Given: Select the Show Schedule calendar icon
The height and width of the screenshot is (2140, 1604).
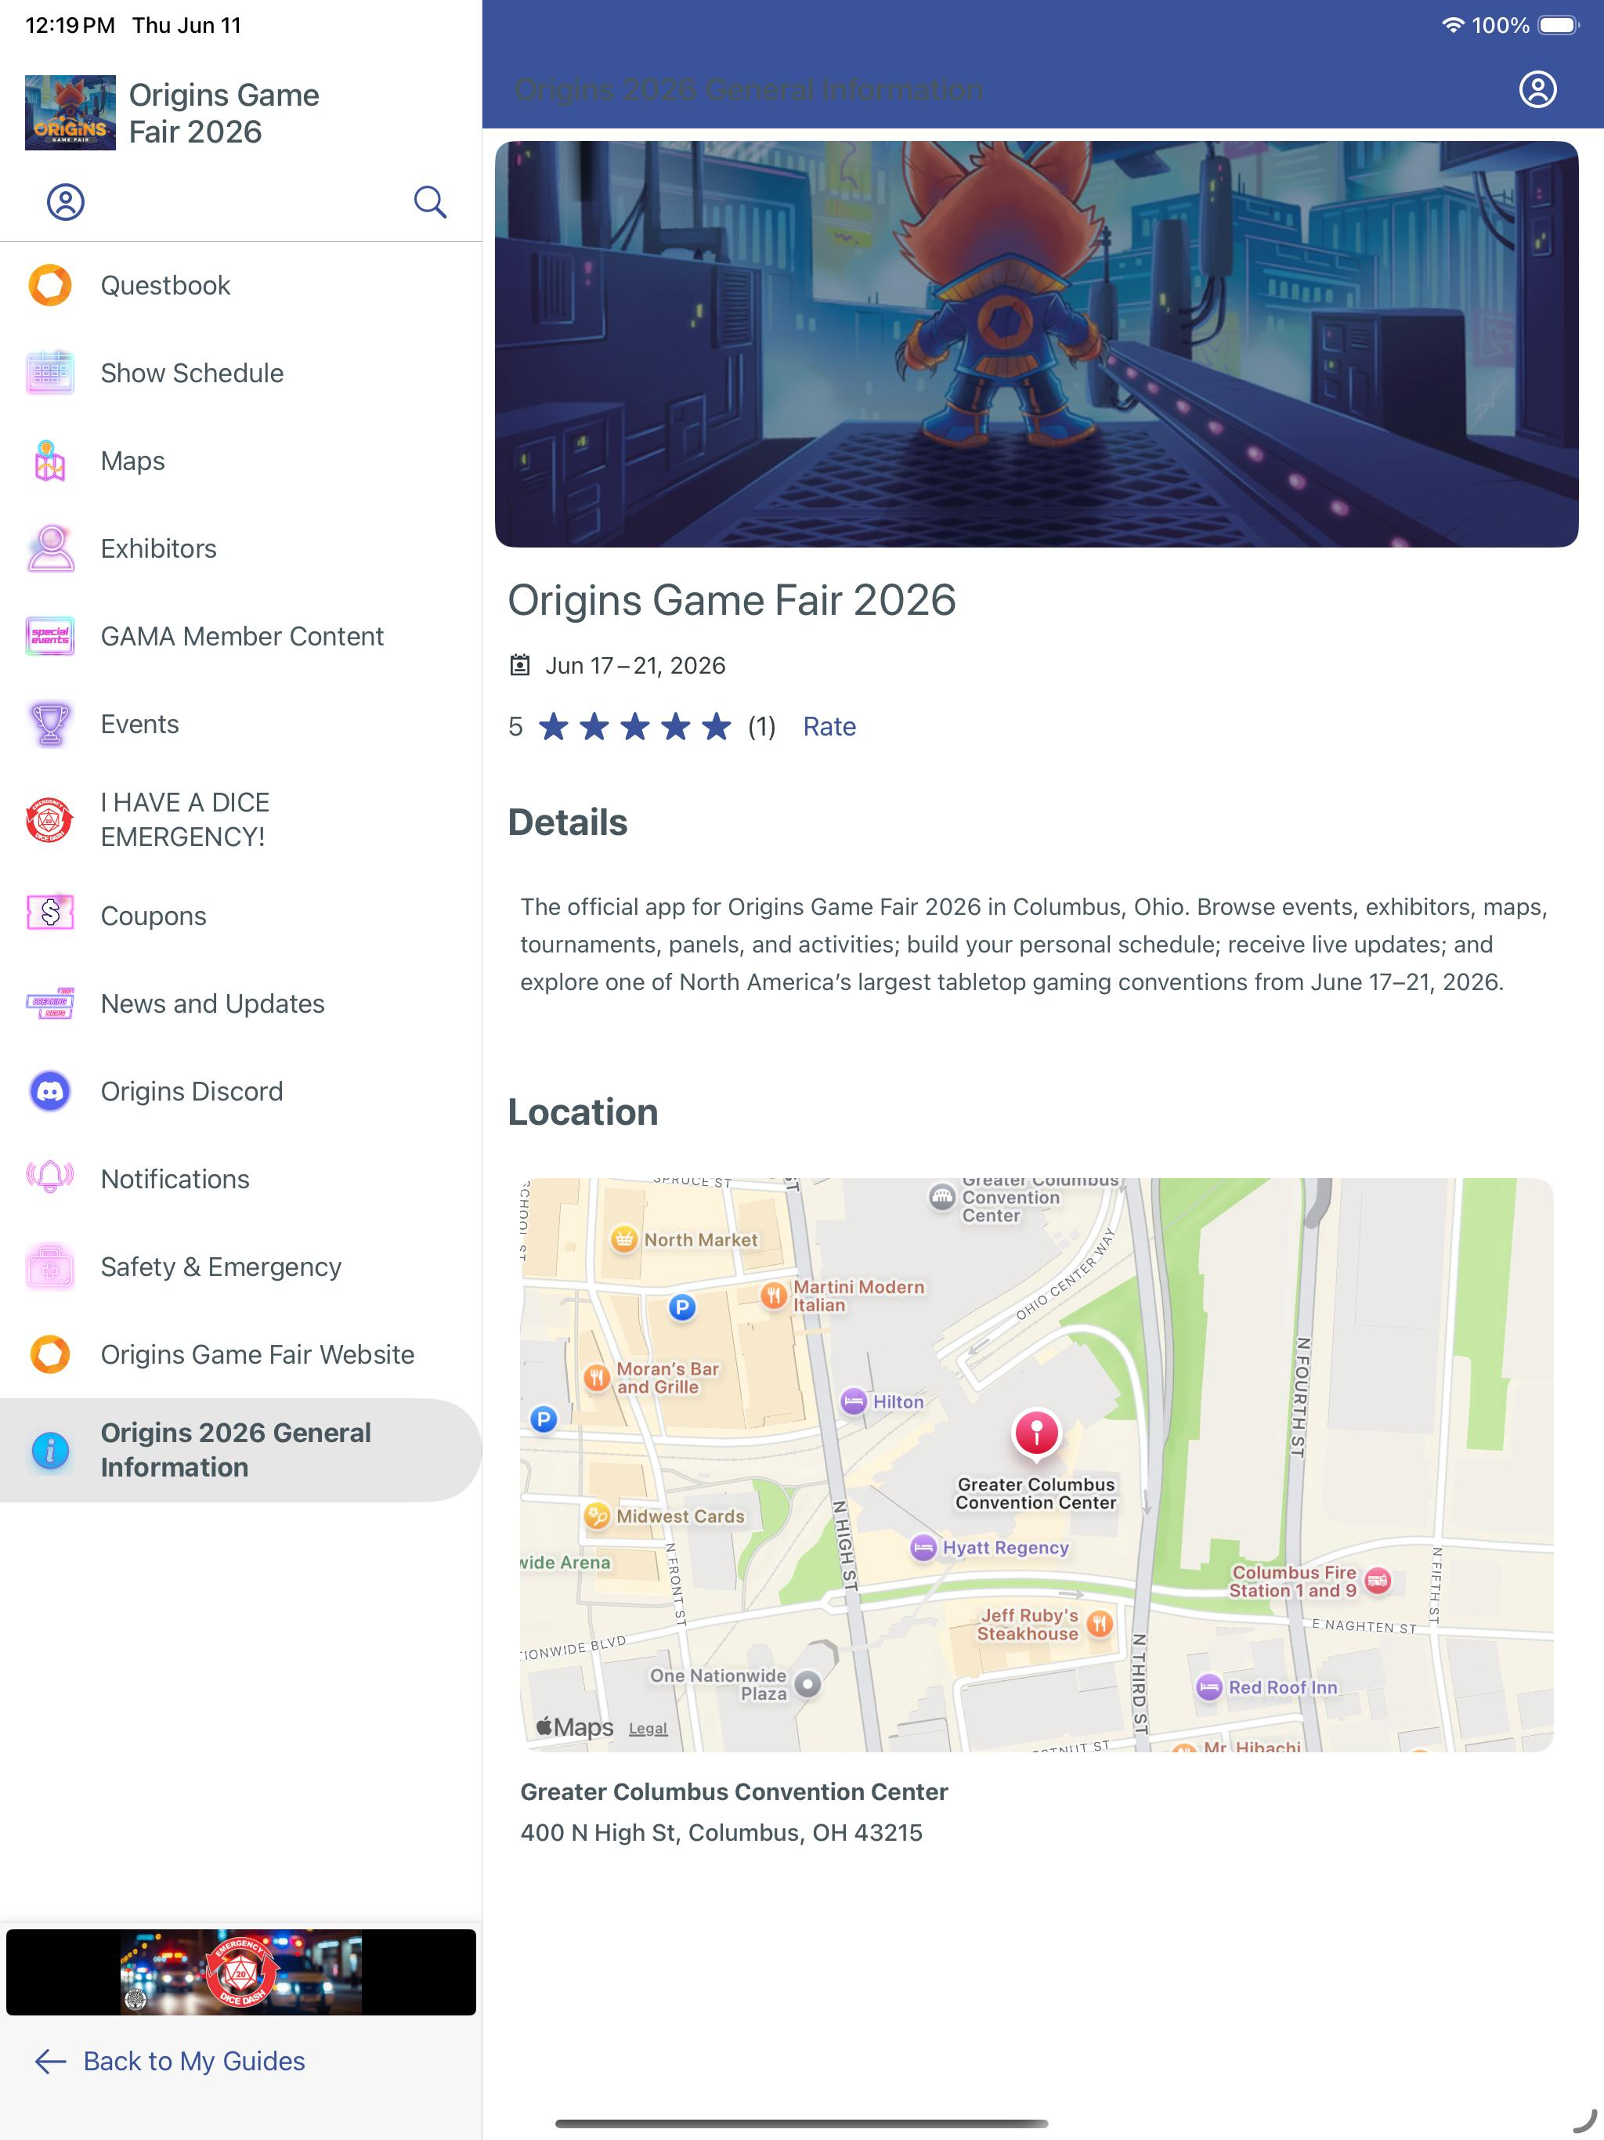Looking at the screenshot, I should click(x=50, y=373).
